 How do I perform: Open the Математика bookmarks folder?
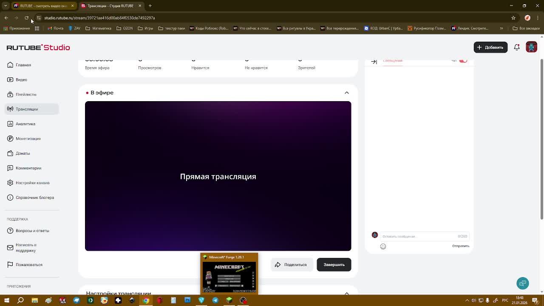[x=98, y=28]
